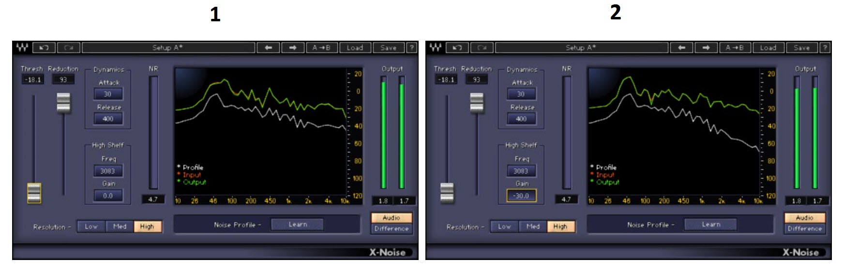Open Setup A* preset field in right plugin
The width and height of the screenshot is (844, 276).
click(x=581, y=47)
